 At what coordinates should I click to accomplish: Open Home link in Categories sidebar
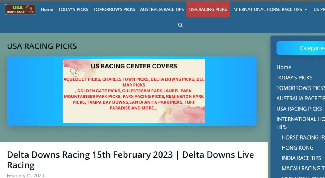[284, 67]
